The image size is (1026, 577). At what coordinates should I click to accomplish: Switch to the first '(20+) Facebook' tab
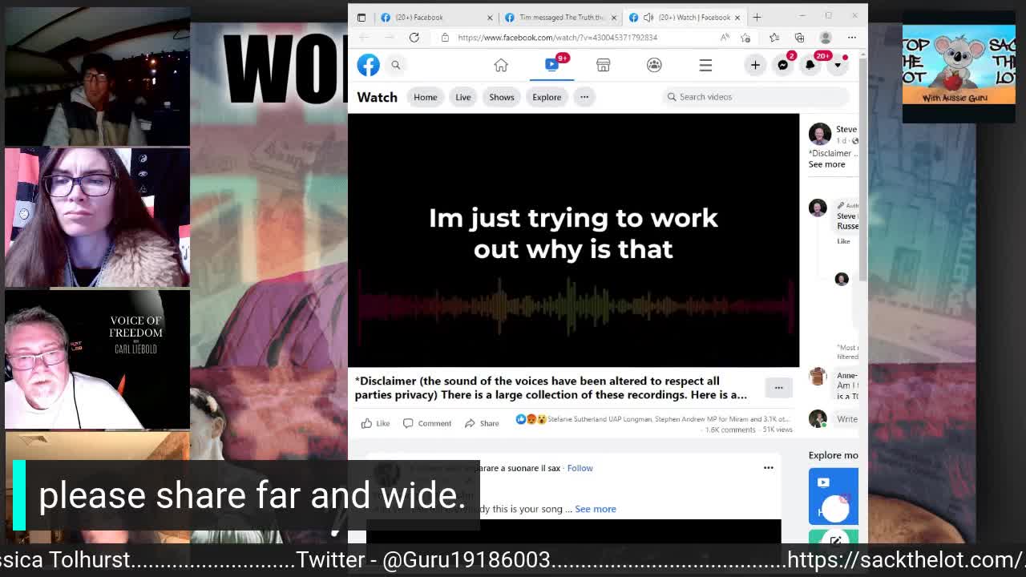[x=436, y=17]
